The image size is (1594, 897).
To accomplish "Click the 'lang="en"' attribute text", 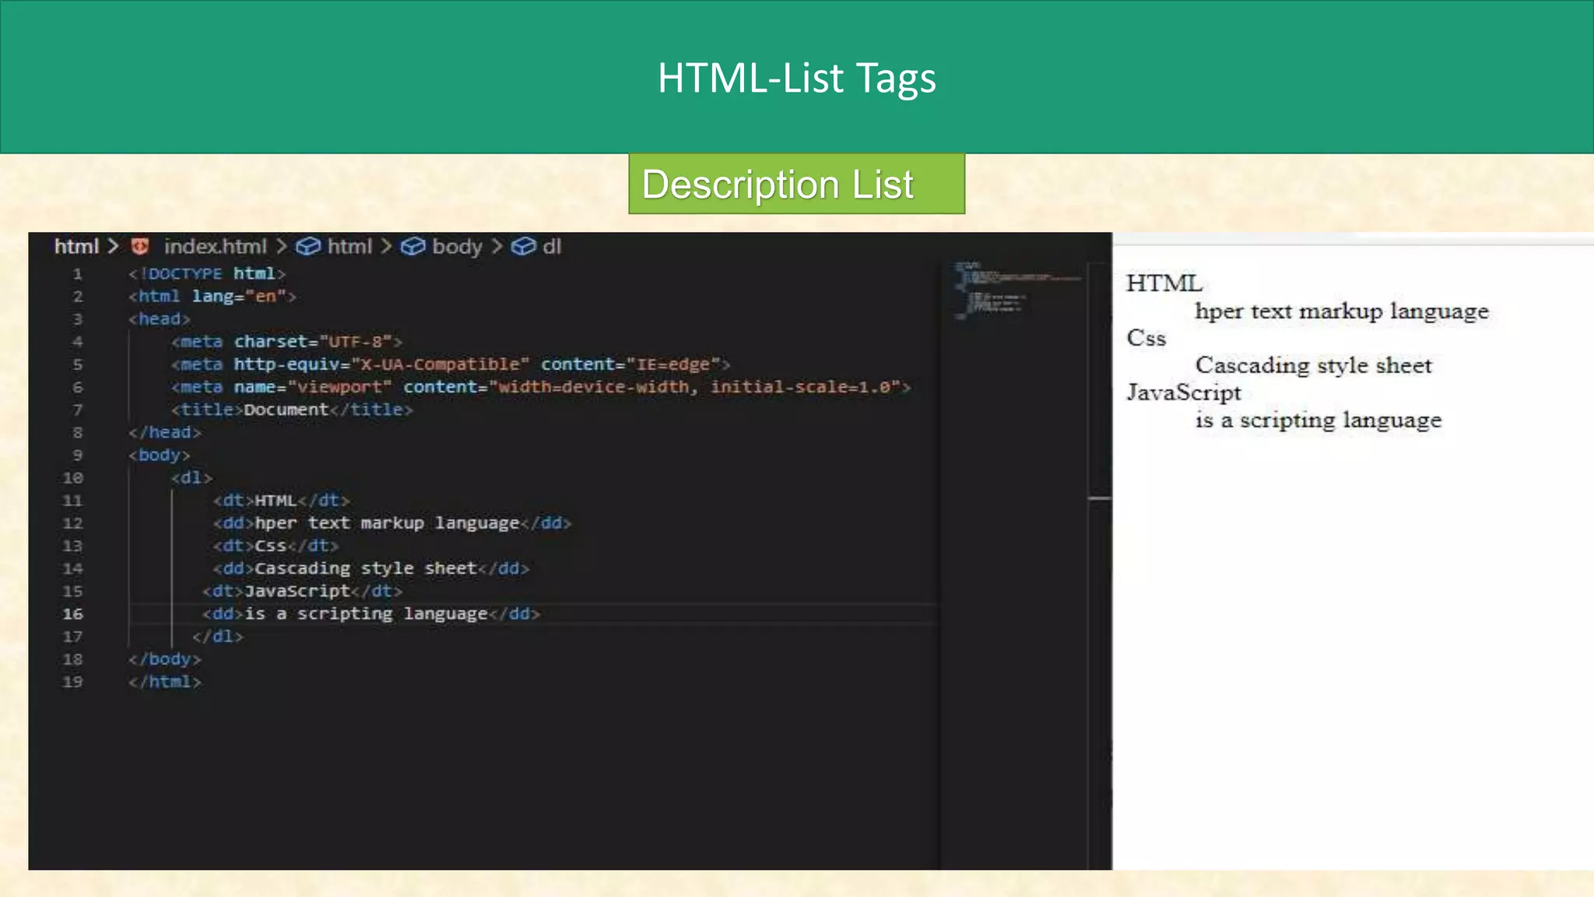I will tap(239, 297).
